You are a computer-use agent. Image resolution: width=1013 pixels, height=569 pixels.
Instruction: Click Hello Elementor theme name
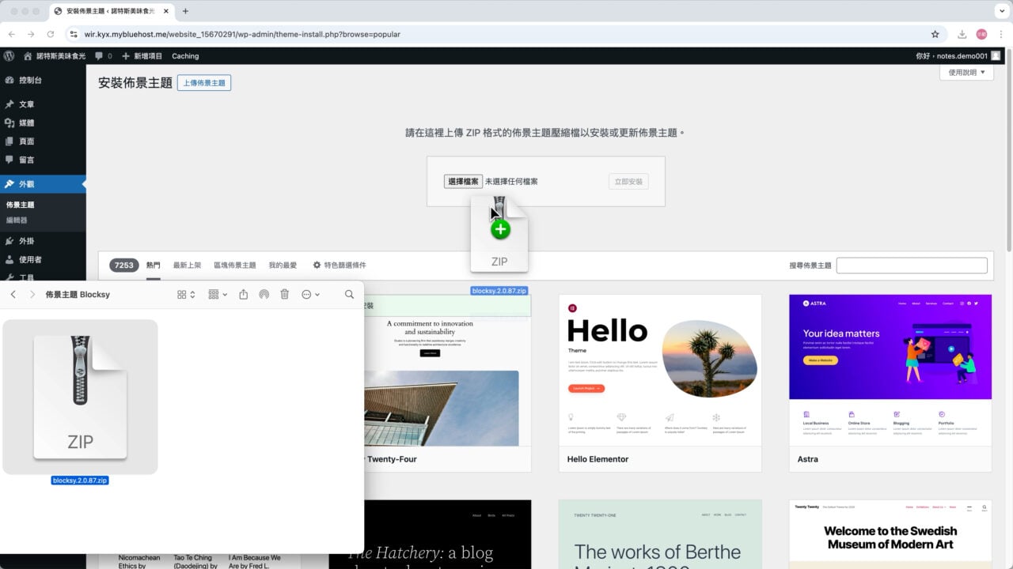pos(598,459)
